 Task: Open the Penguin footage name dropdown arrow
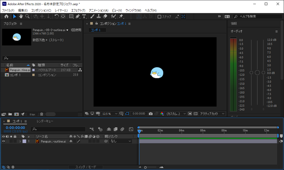[x=67, y=30]
